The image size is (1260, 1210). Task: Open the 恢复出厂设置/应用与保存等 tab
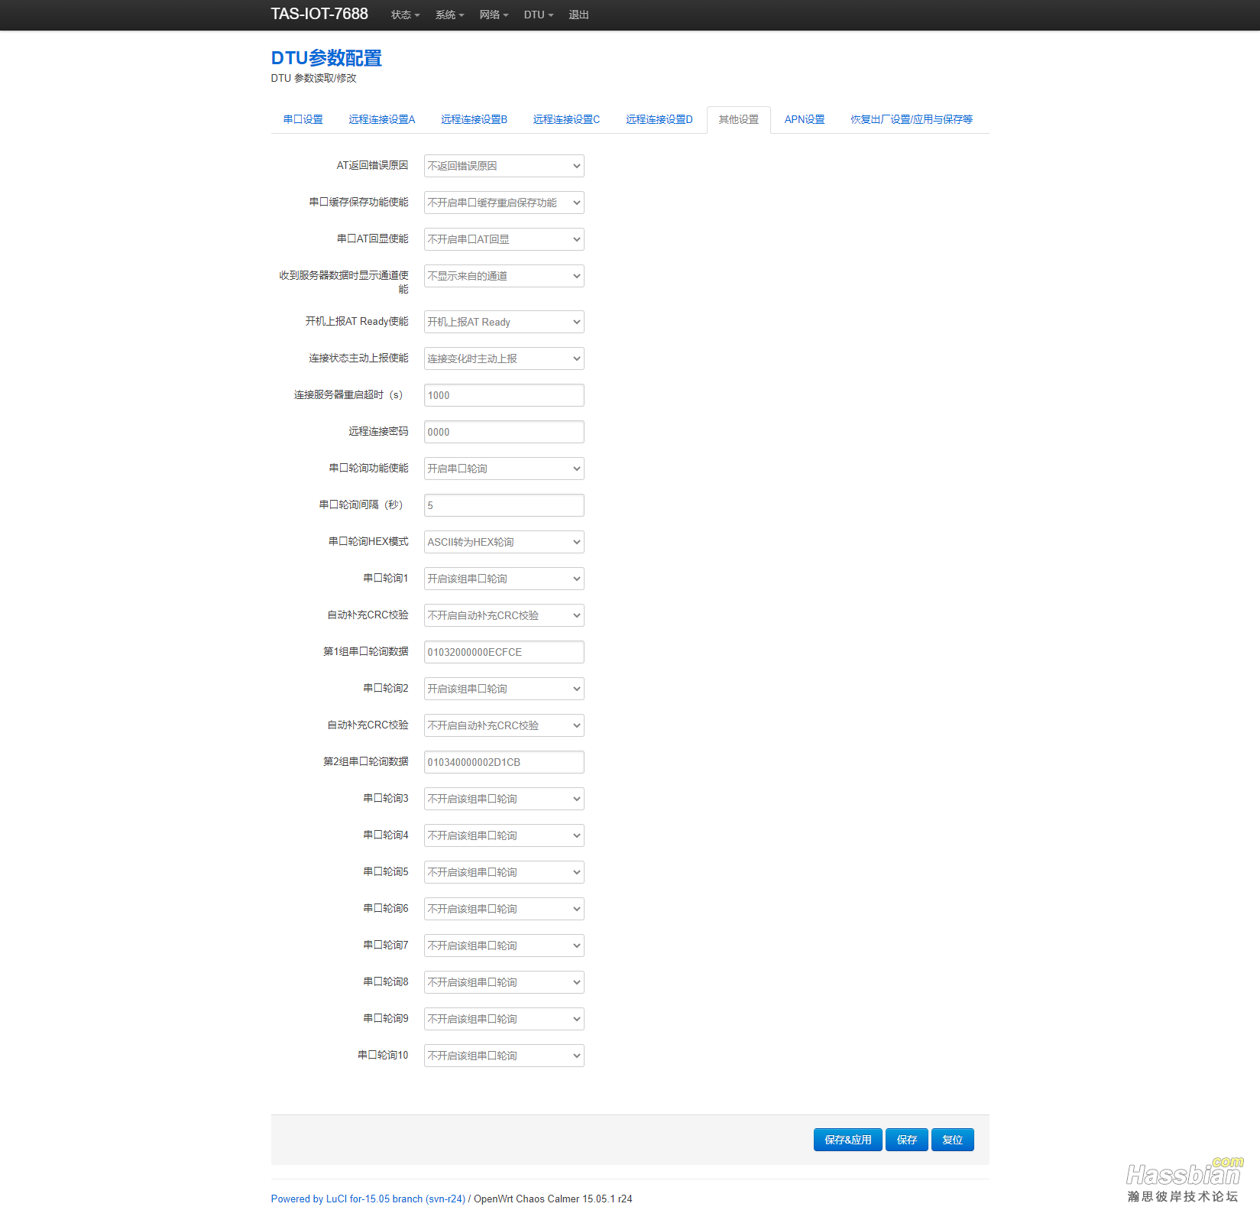coord(912,119)
